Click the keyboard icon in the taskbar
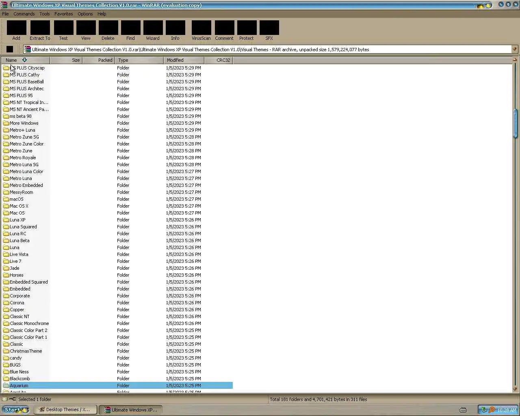 (463, 410)
